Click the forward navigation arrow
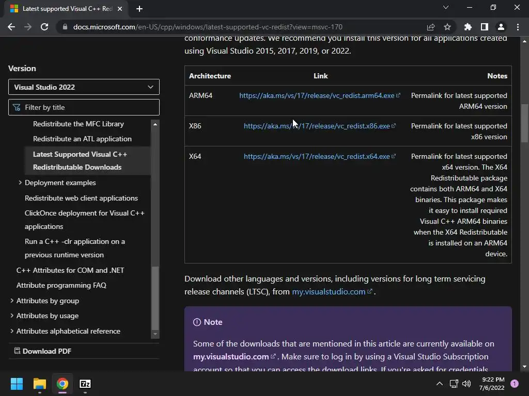This screenshot has width=529, height=396. point(28,27)
